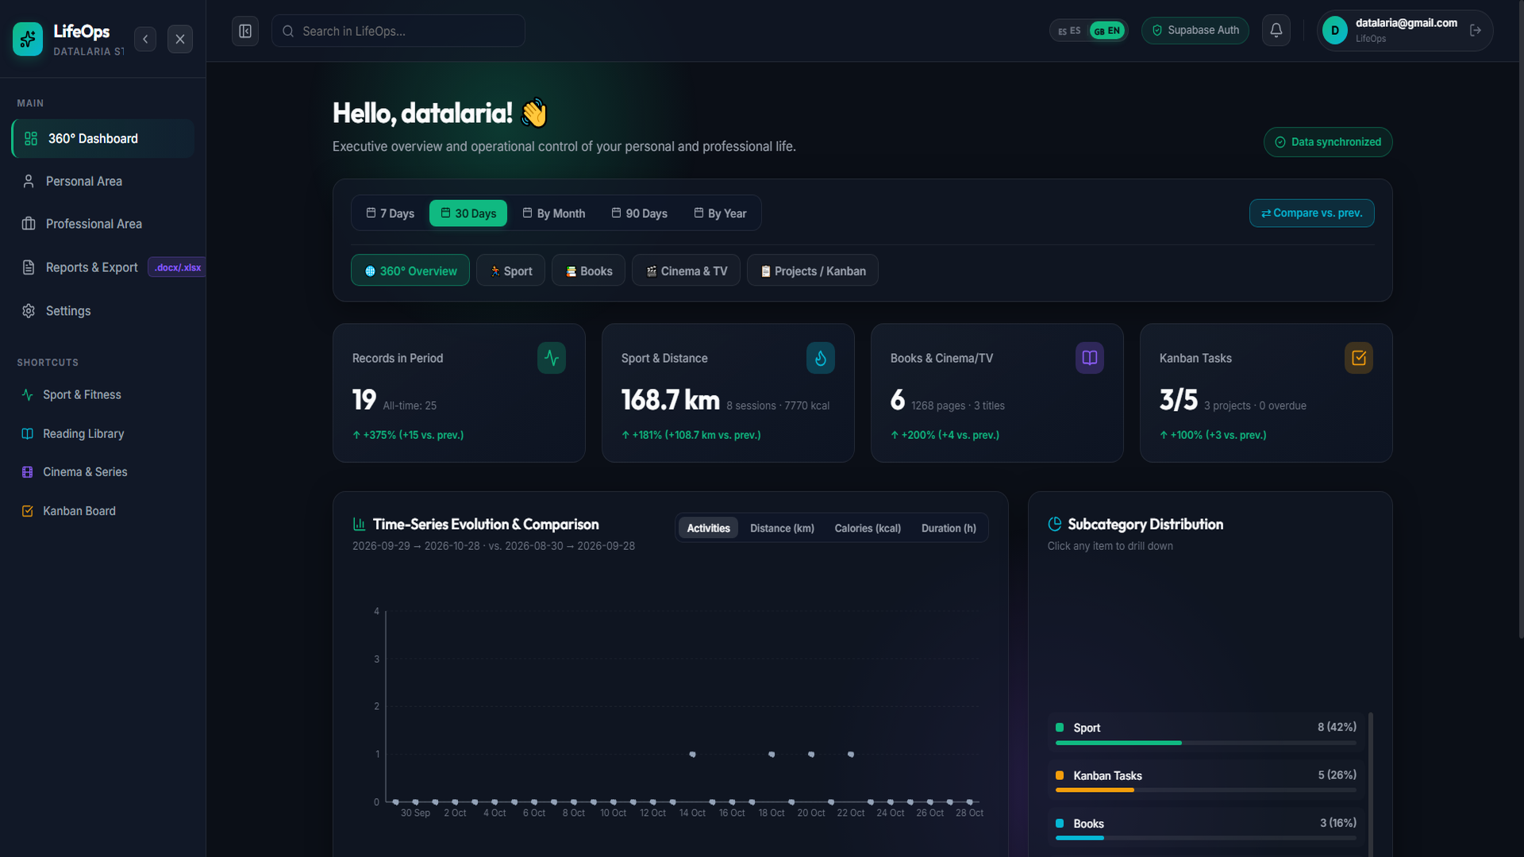
Task: Switch to the Books tab
Action: (x=588, y=271)
